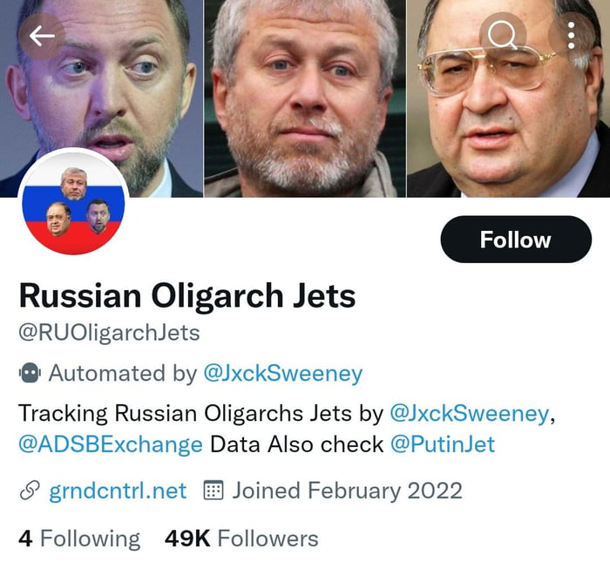Click the chain link icon beside the website
Viewport: 610px width, 569px height.
30,491
